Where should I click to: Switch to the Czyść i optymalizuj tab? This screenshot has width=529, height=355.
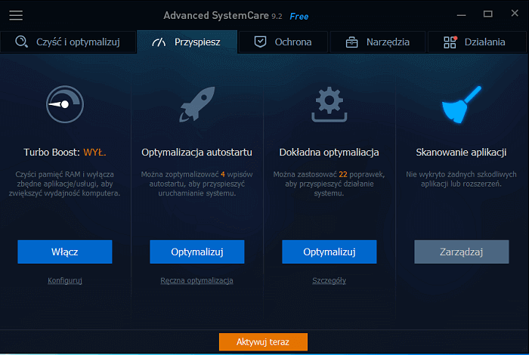pos(69,42)
